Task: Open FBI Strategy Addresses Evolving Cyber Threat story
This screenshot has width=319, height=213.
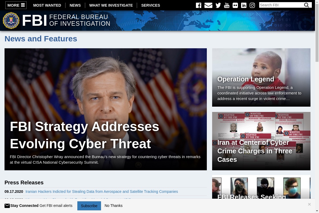Action: tap(106, 109)
